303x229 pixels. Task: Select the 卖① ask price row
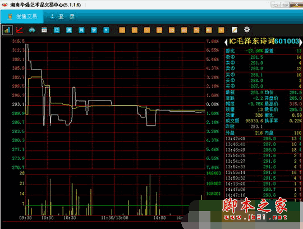click(x=263, y=57)
